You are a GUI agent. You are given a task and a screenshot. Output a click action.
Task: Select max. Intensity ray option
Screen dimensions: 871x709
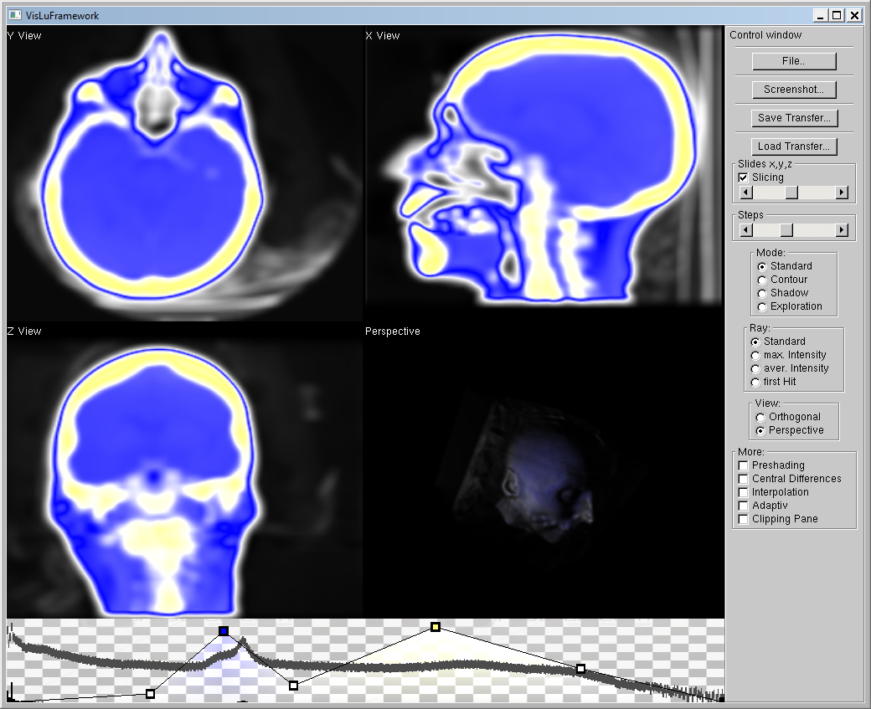(x=756, y=355)
